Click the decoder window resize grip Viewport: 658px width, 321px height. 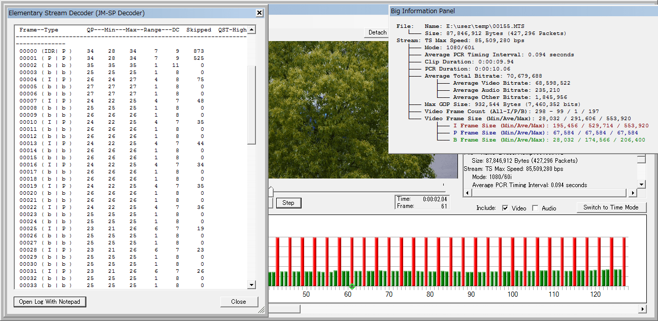pos(262,309)
